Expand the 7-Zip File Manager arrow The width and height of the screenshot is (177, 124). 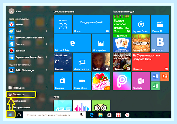coord(47,70)
